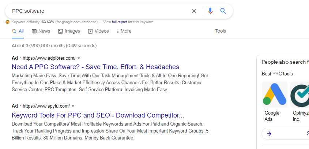Expand the More search options menu
The height and width of the screenshot is (149, 309).
tap(124, 31)
